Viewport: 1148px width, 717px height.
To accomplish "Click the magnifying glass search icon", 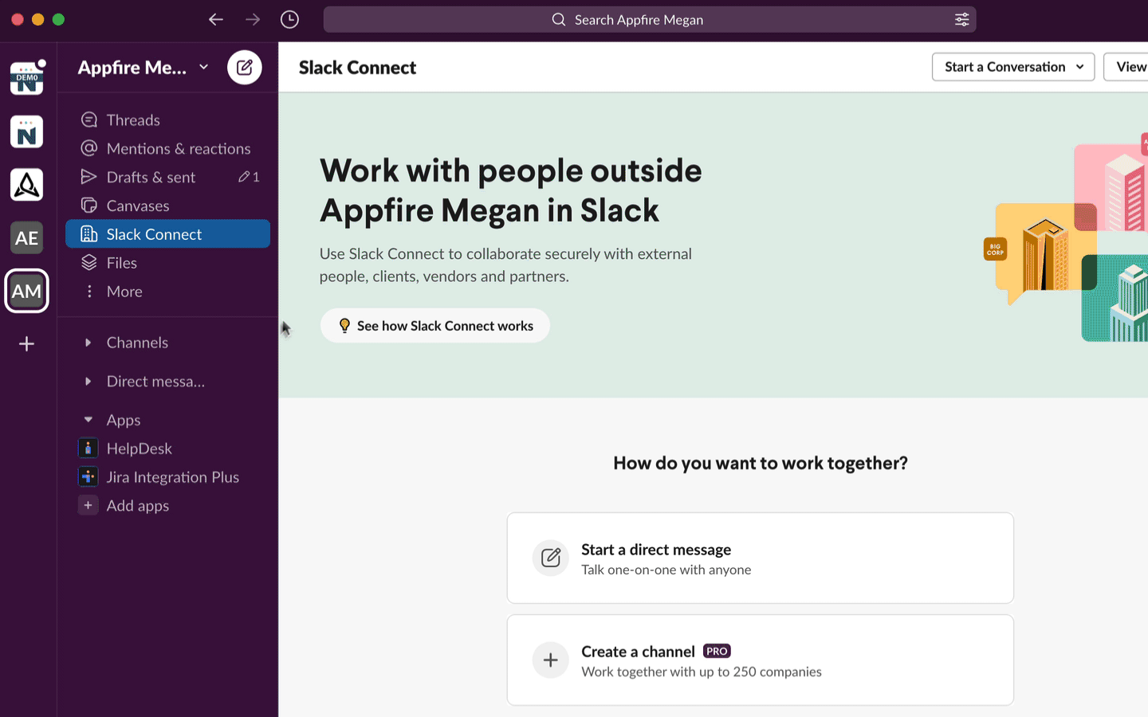I will tap(559, 19).
